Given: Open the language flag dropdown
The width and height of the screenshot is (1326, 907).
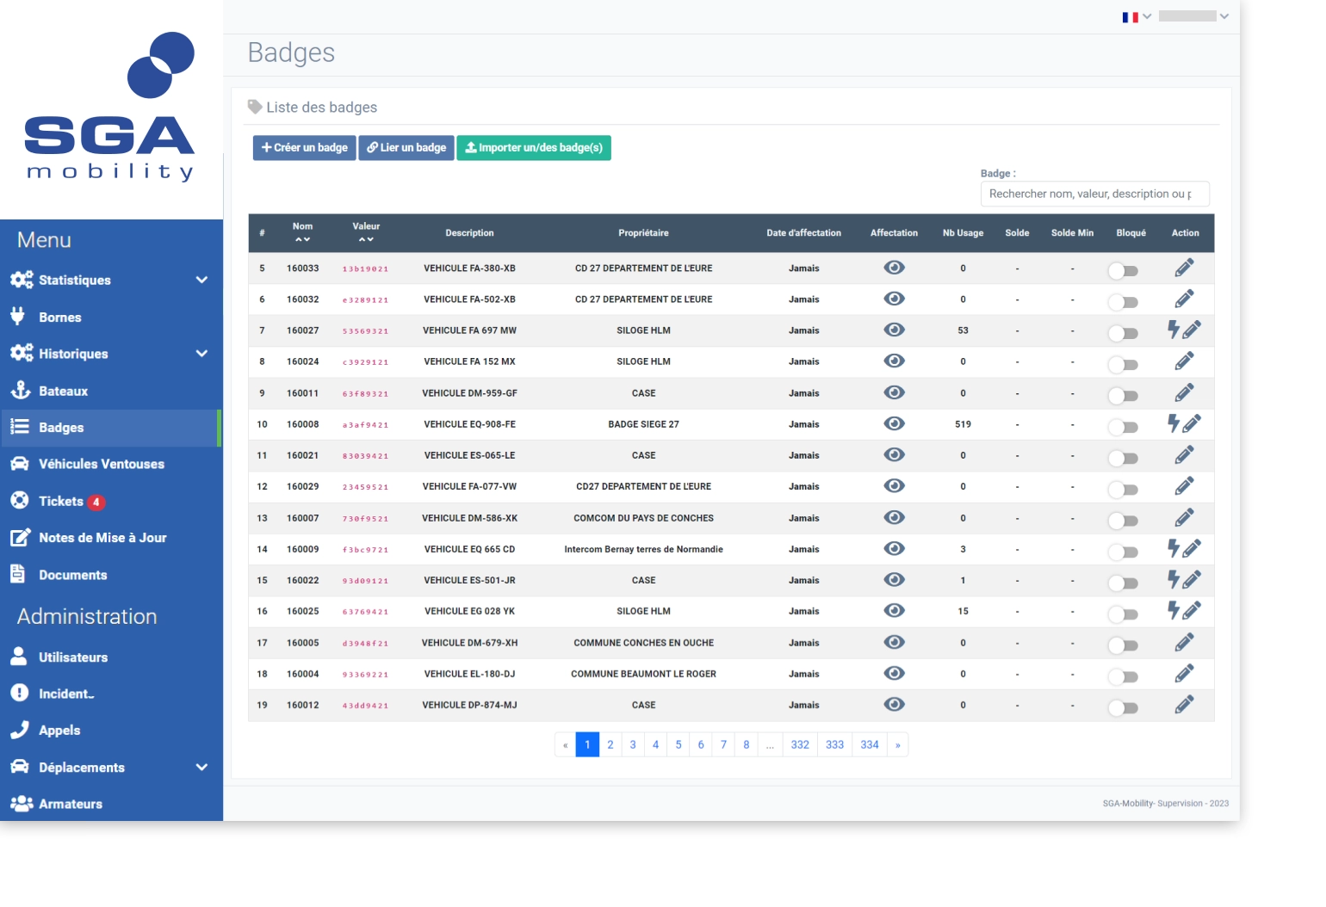Looking at the screenshot, I should click(x=1136, y=16).
